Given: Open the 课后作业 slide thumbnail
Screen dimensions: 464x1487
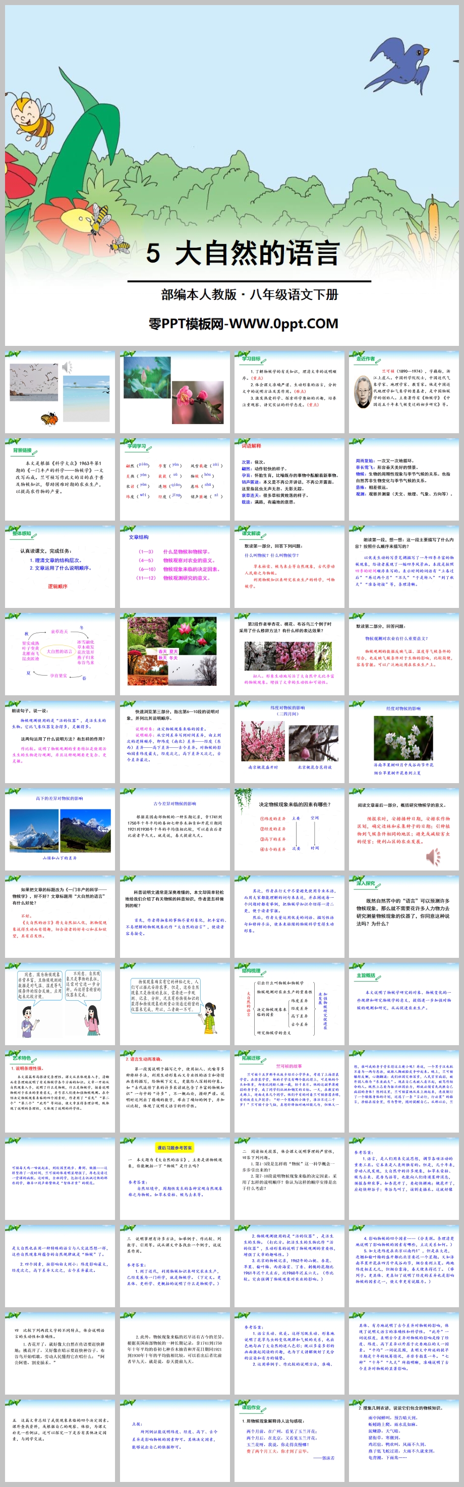Looking at the screenshot, I should [x=289, y=1441].
